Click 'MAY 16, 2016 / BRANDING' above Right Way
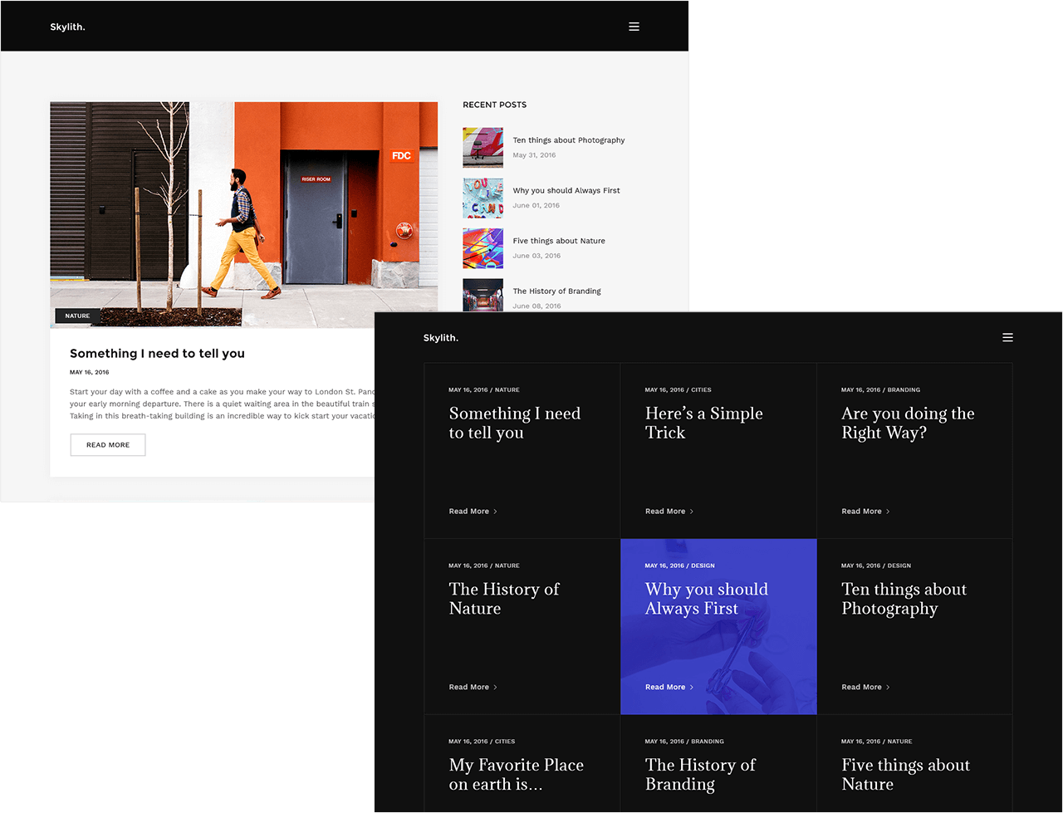 click(x=880, y=389)
